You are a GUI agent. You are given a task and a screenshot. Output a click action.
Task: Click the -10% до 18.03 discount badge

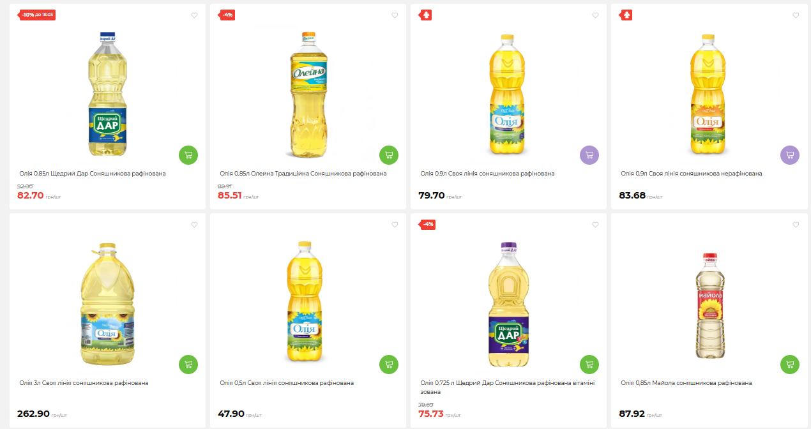(x=37, y=15)
